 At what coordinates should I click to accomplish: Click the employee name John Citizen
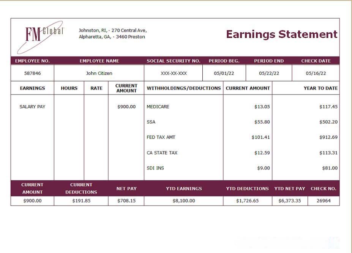tap(99, 73)
